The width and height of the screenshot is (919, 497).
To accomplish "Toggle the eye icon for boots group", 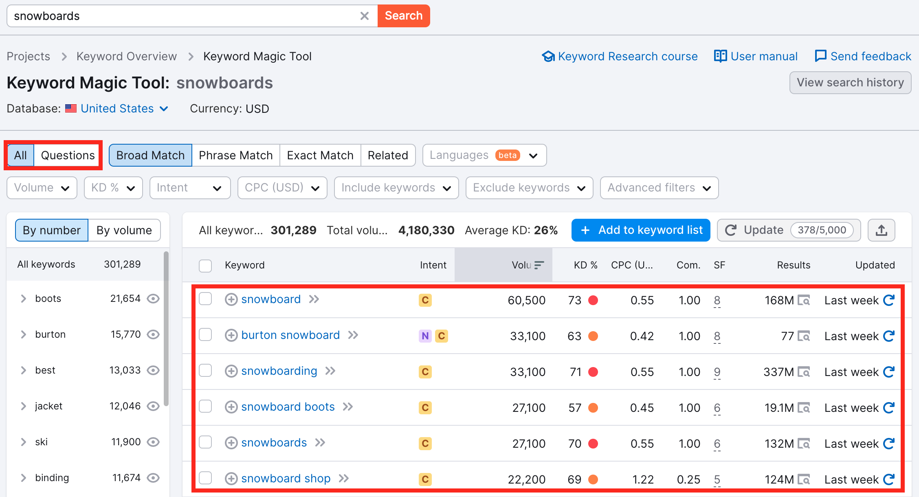I will click(x=153, y=299).
